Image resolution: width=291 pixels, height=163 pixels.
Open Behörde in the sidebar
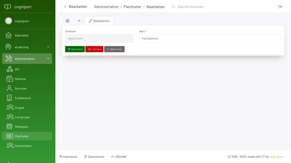pos(20,79)
